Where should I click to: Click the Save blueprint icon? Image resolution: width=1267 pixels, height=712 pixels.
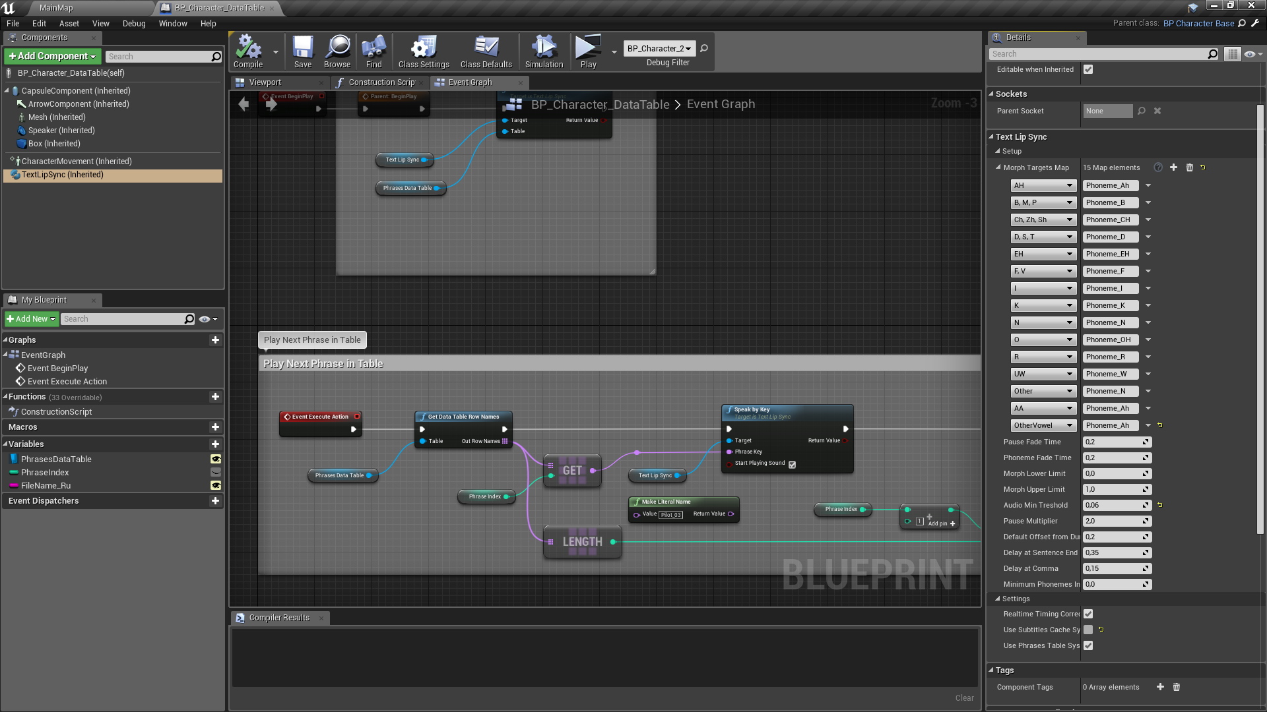tap(302, 48)
